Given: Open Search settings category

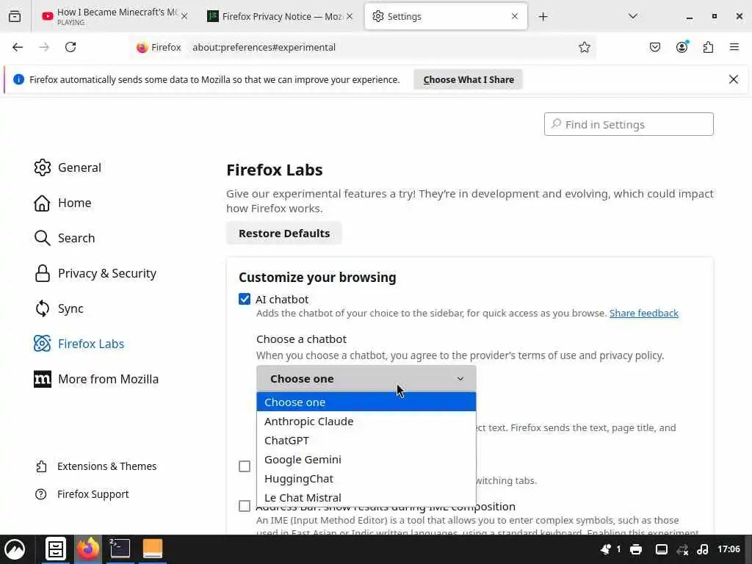Looking at the screenshot, I should pos(65,238).
